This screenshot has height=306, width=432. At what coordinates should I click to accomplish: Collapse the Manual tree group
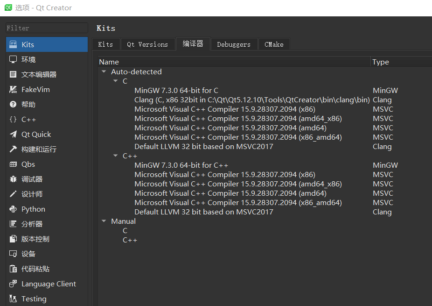(104, 221)
